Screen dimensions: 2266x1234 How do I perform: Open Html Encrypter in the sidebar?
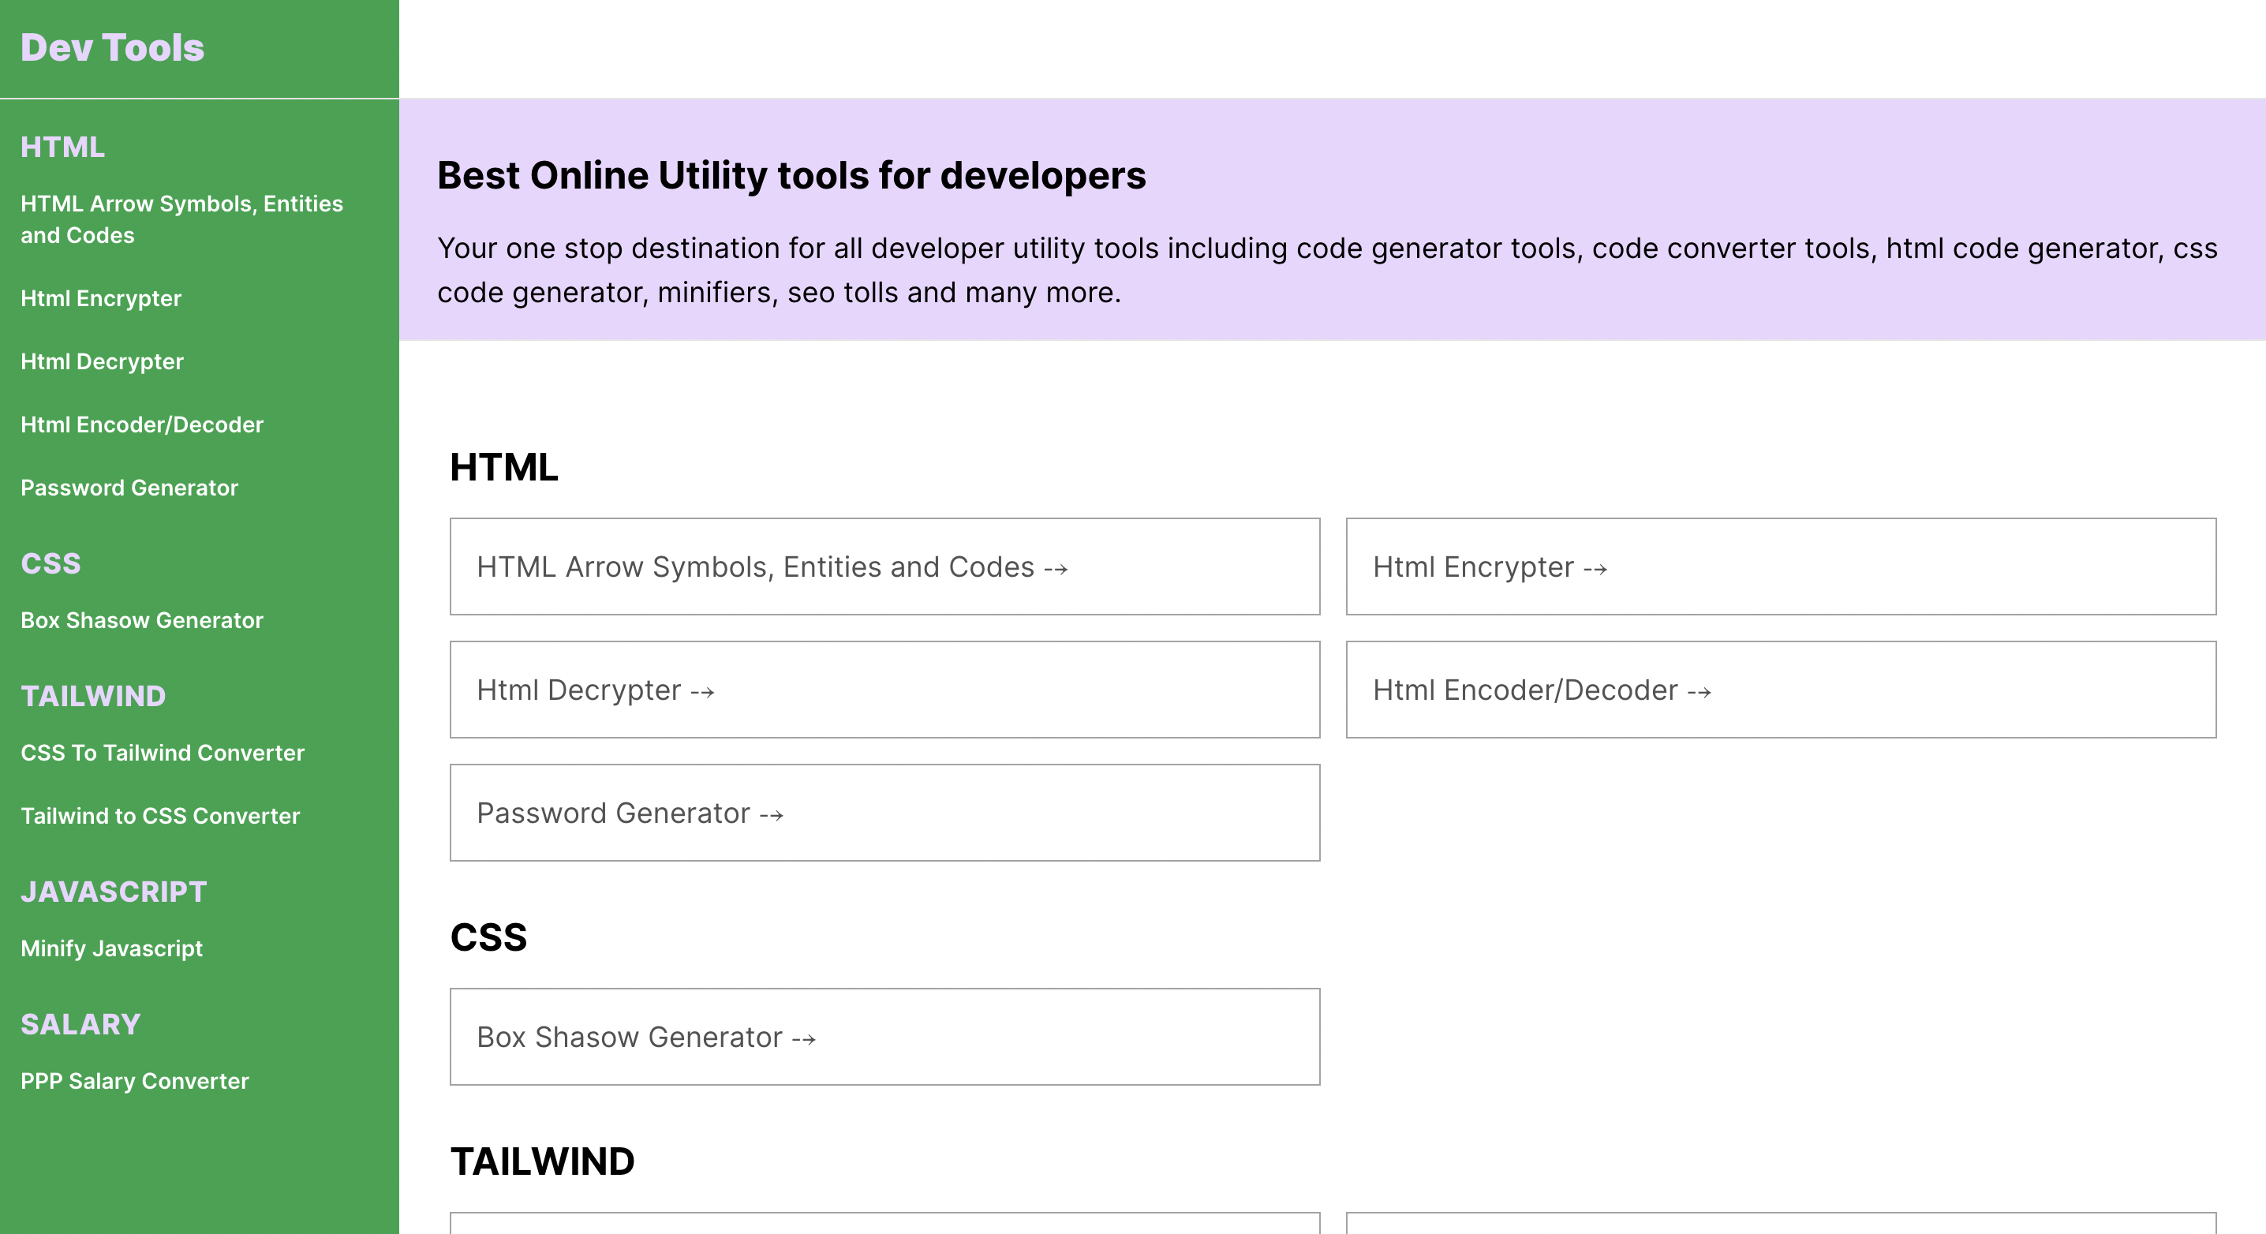click(100, 299)
